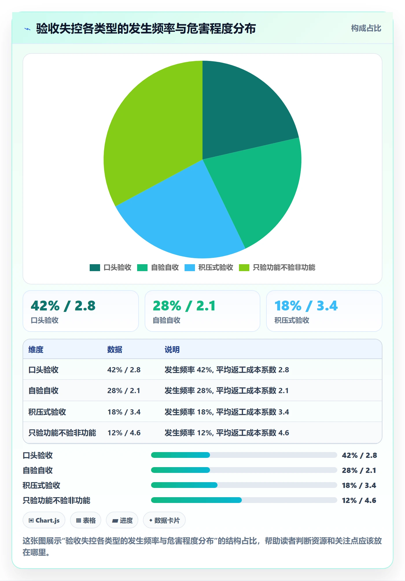Screen dimensions: 405x581
Task: Click progress value 42% / 2.8
Action: [359, 455]
